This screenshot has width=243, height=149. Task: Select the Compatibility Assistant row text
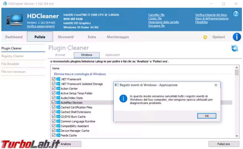[75, 126]
